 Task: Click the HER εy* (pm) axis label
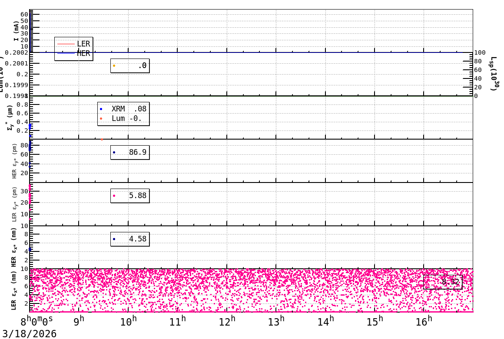coord(14,161)
